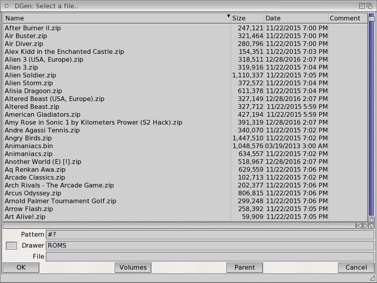Select Animaniacs.zip file
Image resolution: width=377 pixels, height=283 pixels.
pos(186,154)
